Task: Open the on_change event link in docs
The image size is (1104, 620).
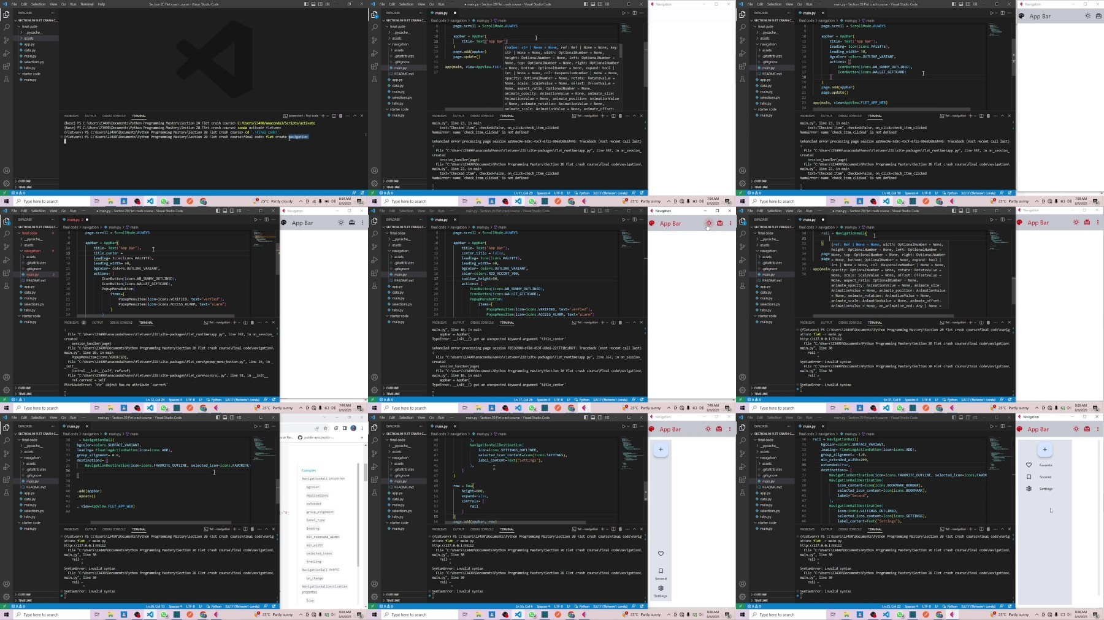Action: click(x=315, y=578)
